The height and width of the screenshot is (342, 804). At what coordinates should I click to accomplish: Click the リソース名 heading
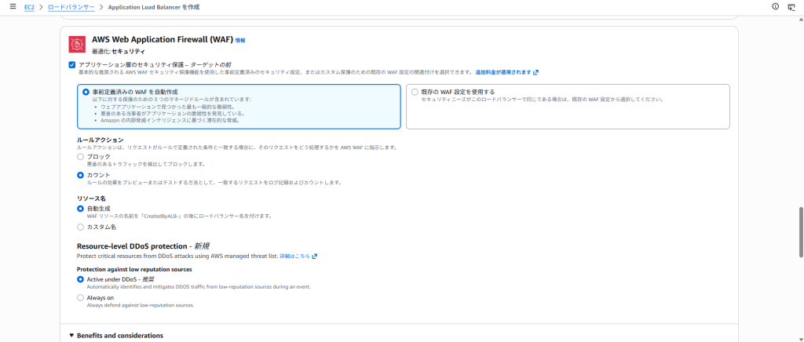pos(91,198)
